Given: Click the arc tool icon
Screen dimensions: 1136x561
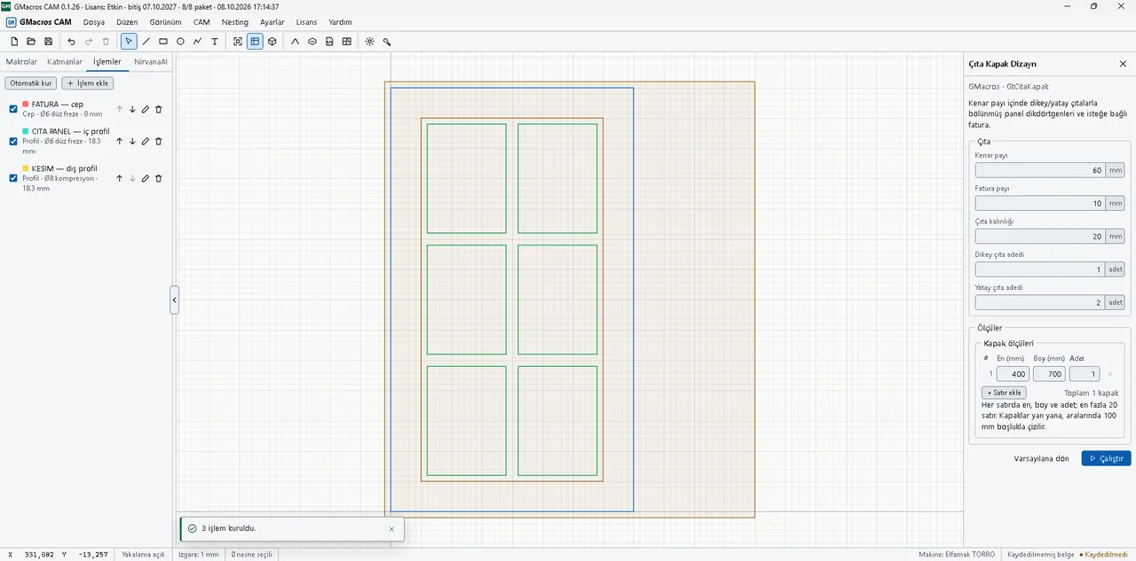Looking at the screenshot, I should click(296, 42).
